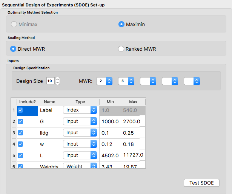This screenshot has width=232, height=194.
Task: Click Min value field for G row
Action: click(x=110, y=121)
